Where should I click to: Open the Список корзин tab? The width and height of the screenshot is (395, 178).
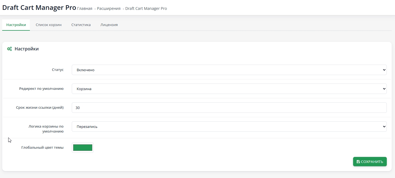coord(48,25)
